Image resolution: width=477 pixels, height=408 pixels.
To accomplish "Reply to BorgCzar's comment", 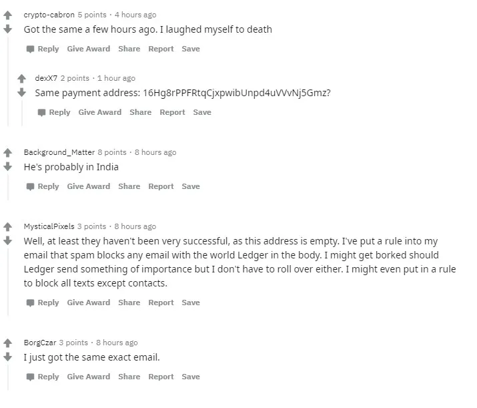I will [x=43, y=377].
